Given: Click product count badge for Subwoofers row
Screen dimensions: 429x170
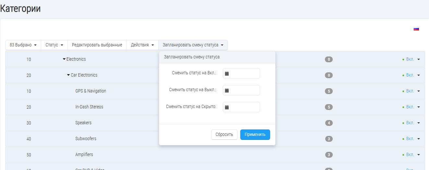Looking at the screenshot, I should (329, 139).
